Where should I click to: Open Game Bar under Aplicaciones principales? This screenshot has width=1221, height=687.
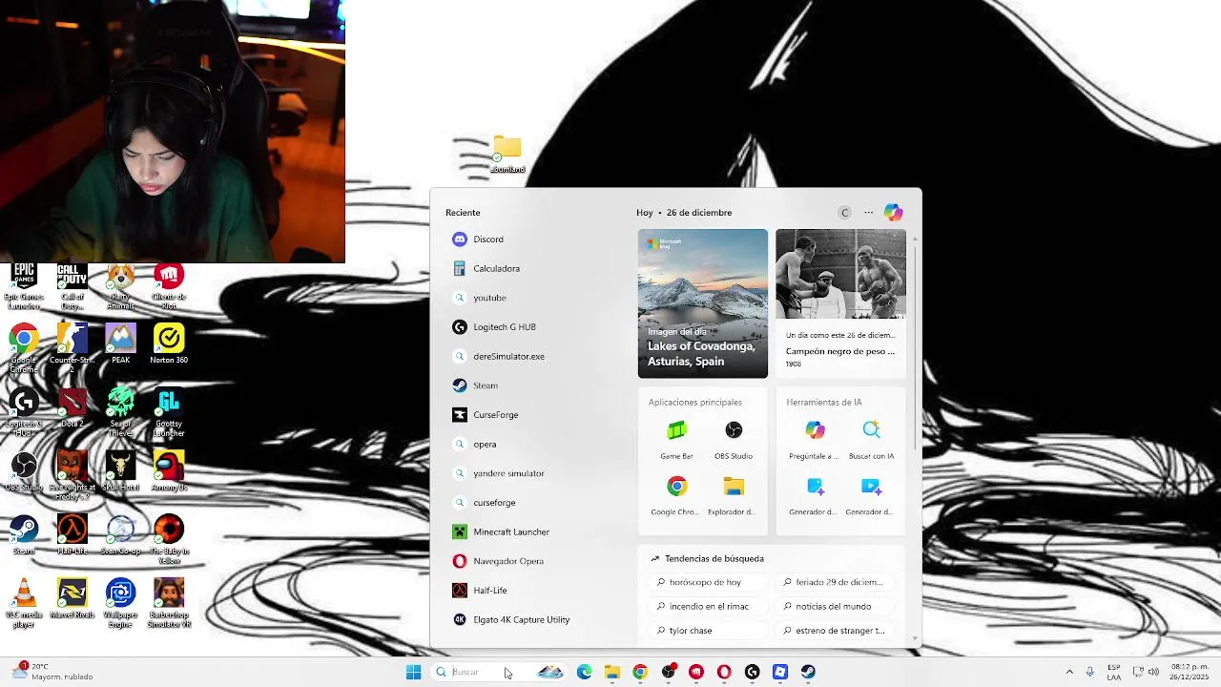[676, 441]
